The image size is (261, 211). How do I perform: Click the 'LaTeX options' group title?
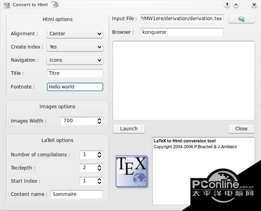tap(57, 140)
